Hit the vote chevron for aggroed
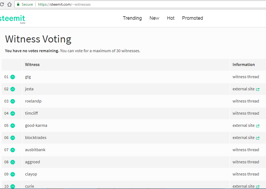Image resolution: width=266 pixels, height=189 pixels. click(12, 162)
